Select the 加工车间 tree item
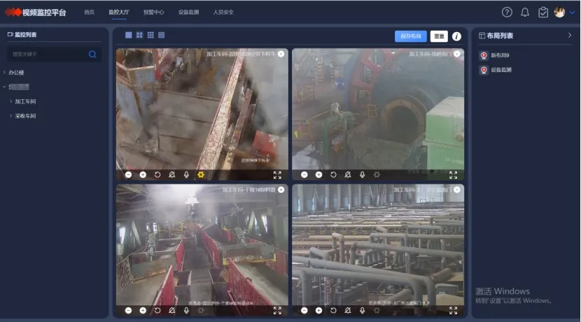Image resolution: width=581 pixels, height=322 pixels. (25, 101)
